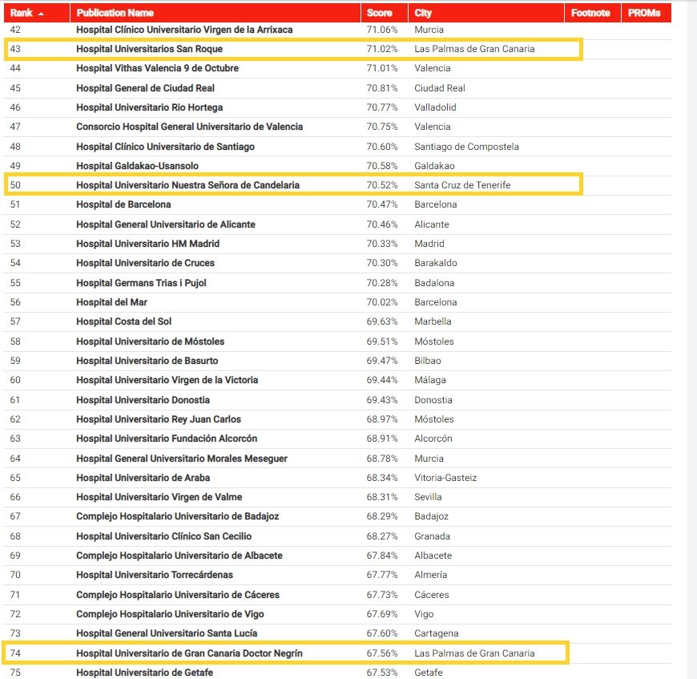Select Hospital Universitario Nuestra Señora de Candelaria
The image size is (697, 679).
[x=187, y=185]
